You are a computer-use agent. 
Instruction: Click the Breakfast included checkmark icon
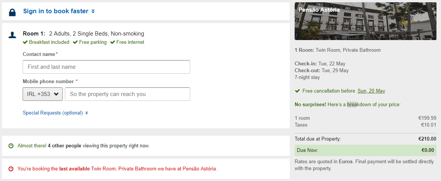pos(25,42)
